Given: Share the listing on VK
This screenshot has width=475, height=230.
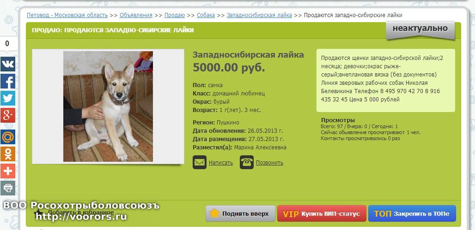Looking at the screenshot, I should coord(8,64).
